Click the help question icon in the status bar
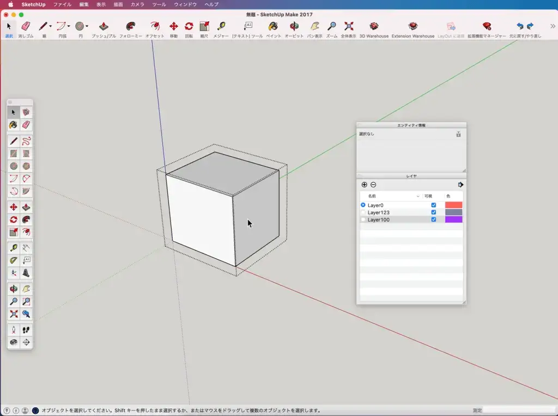The width and height of the screenshot is (558, 416). click(x=35, y=411)
